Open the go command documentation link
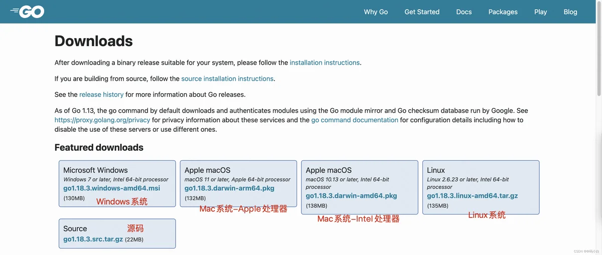Viewport: 602px width, 255px height. tap(355, 120)
